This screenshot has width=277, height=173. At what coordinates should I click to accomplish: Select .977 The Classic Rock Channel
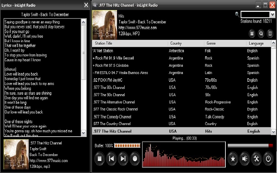(x=181, y=109)
